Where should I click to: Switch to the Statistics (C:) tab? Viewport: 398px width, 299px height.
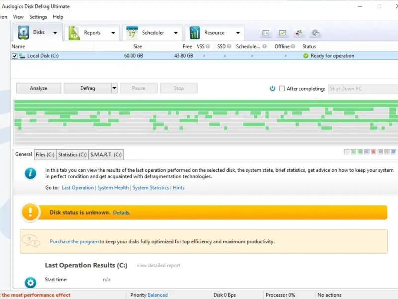click(72, 154)
